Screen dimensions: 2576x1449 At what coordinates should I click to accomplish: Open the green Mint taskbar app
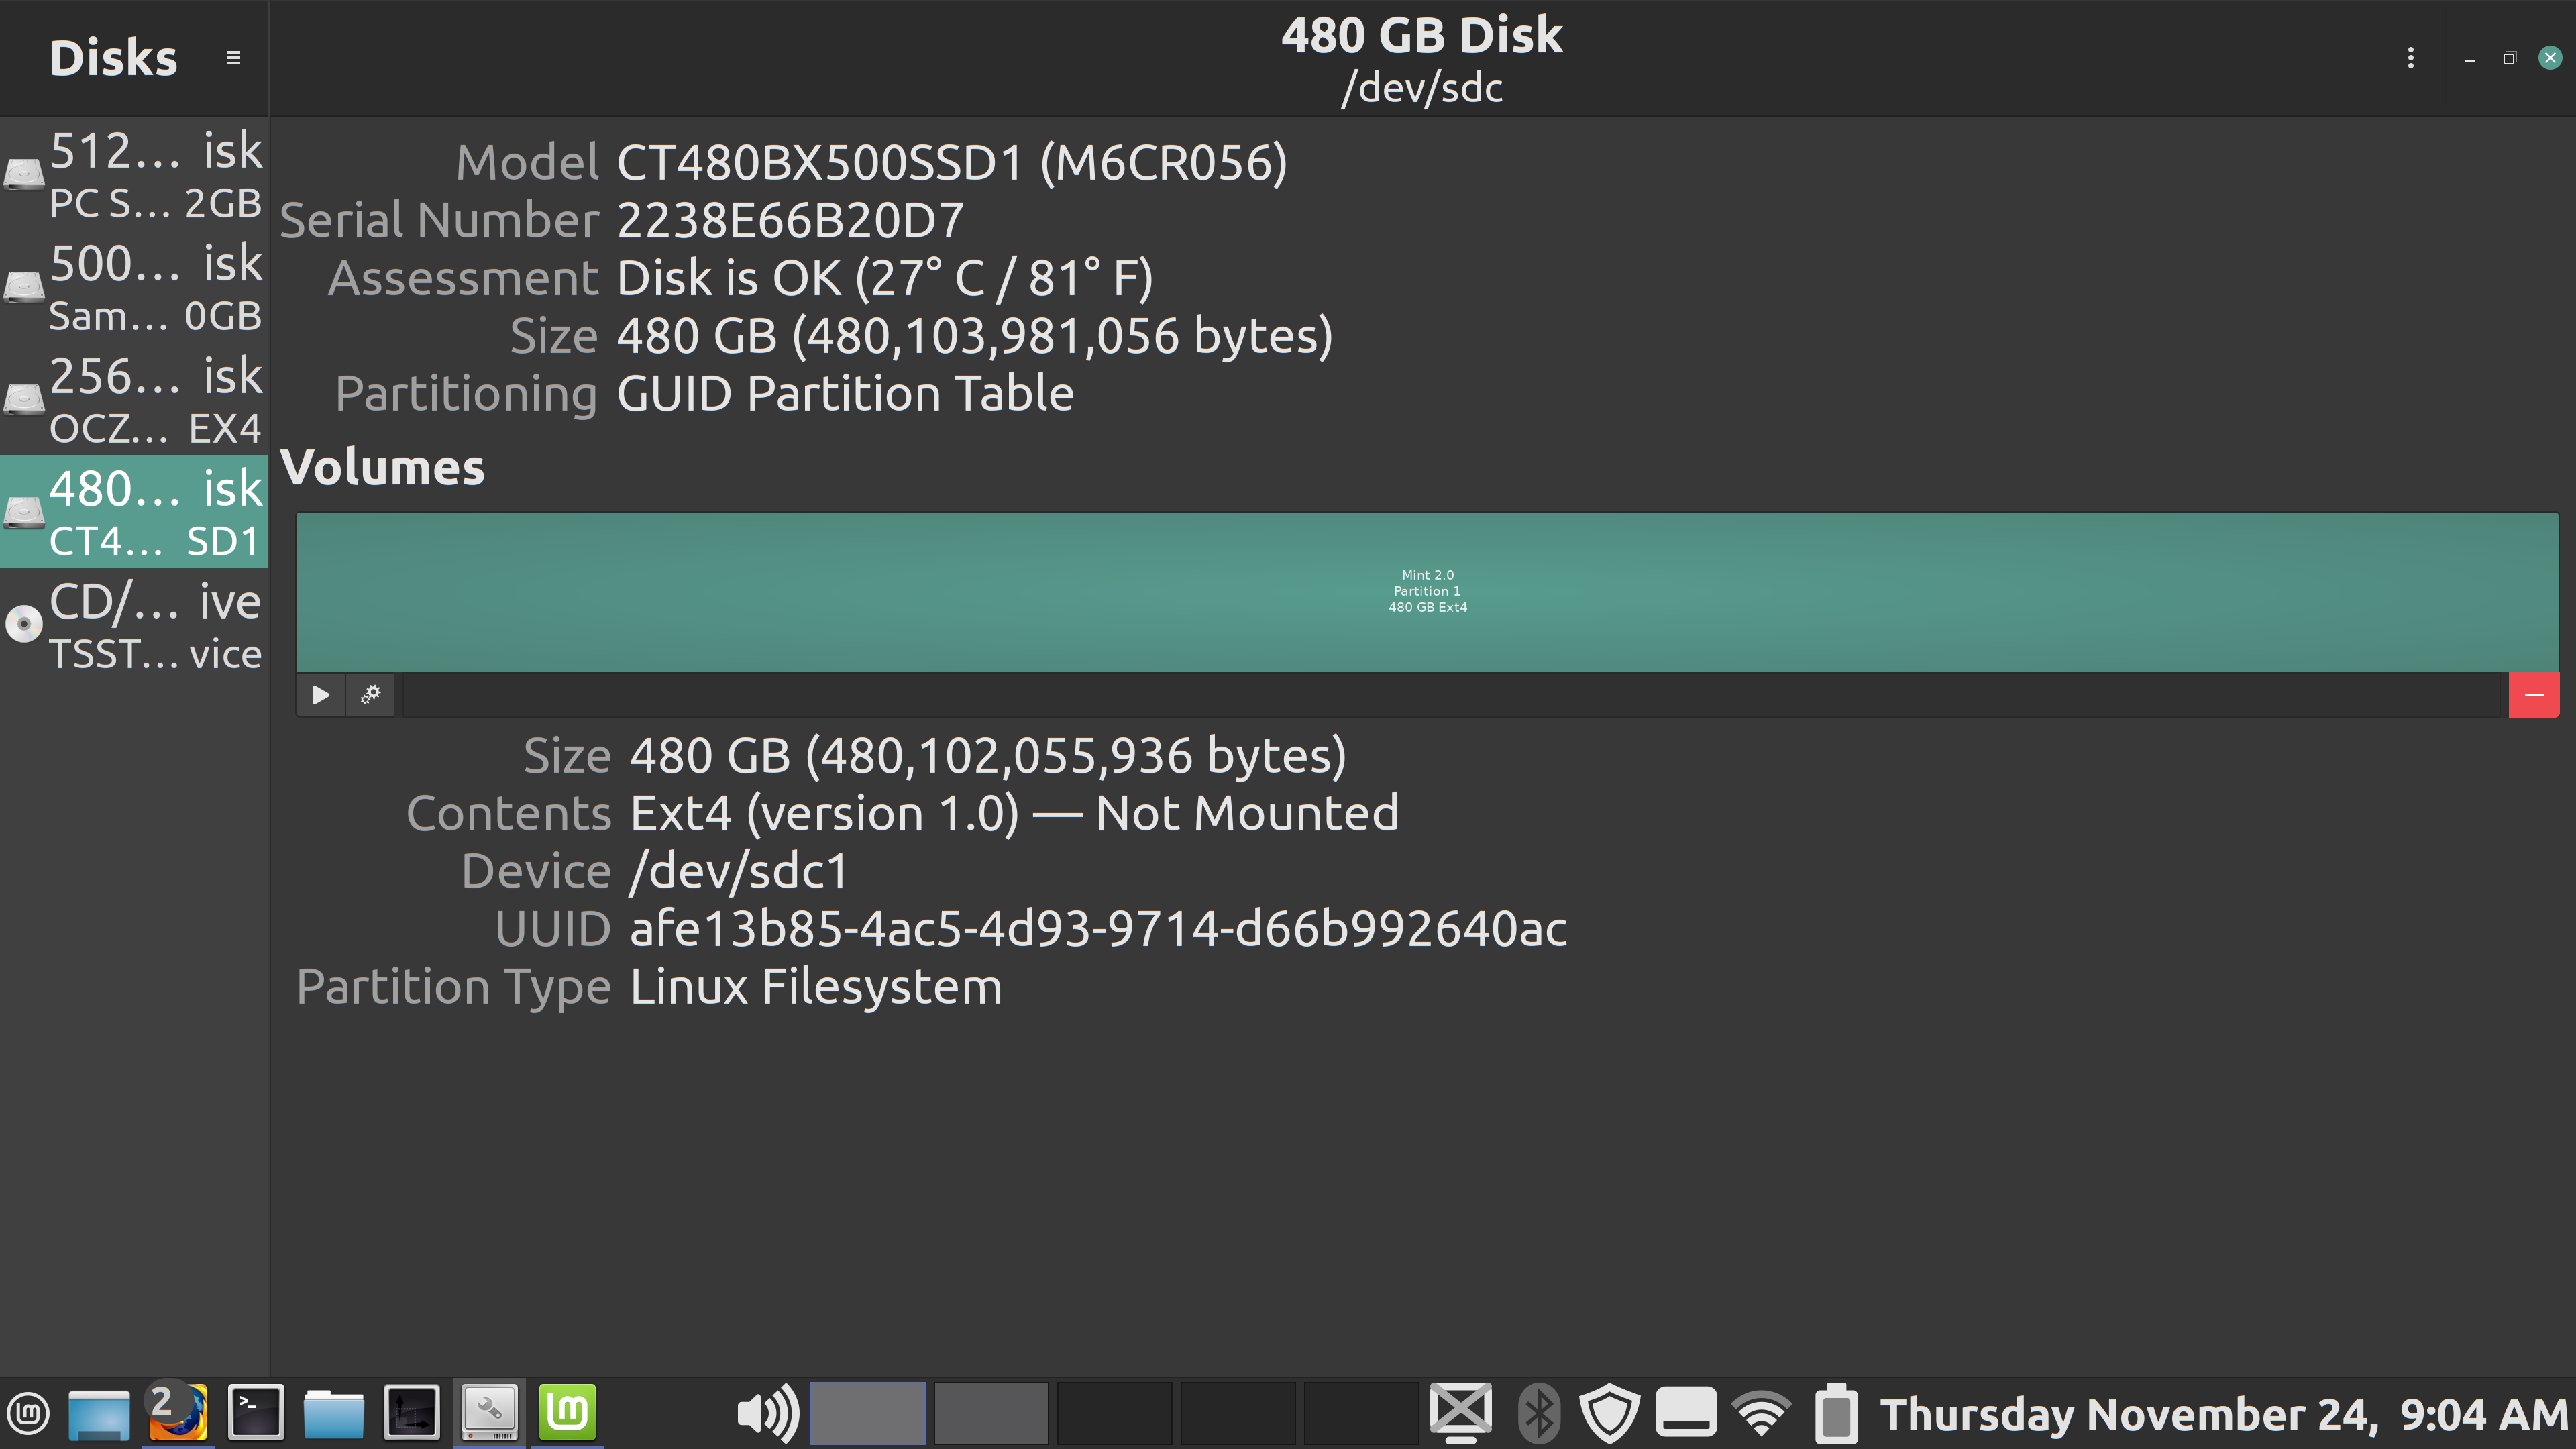[x=567, y=1413]
